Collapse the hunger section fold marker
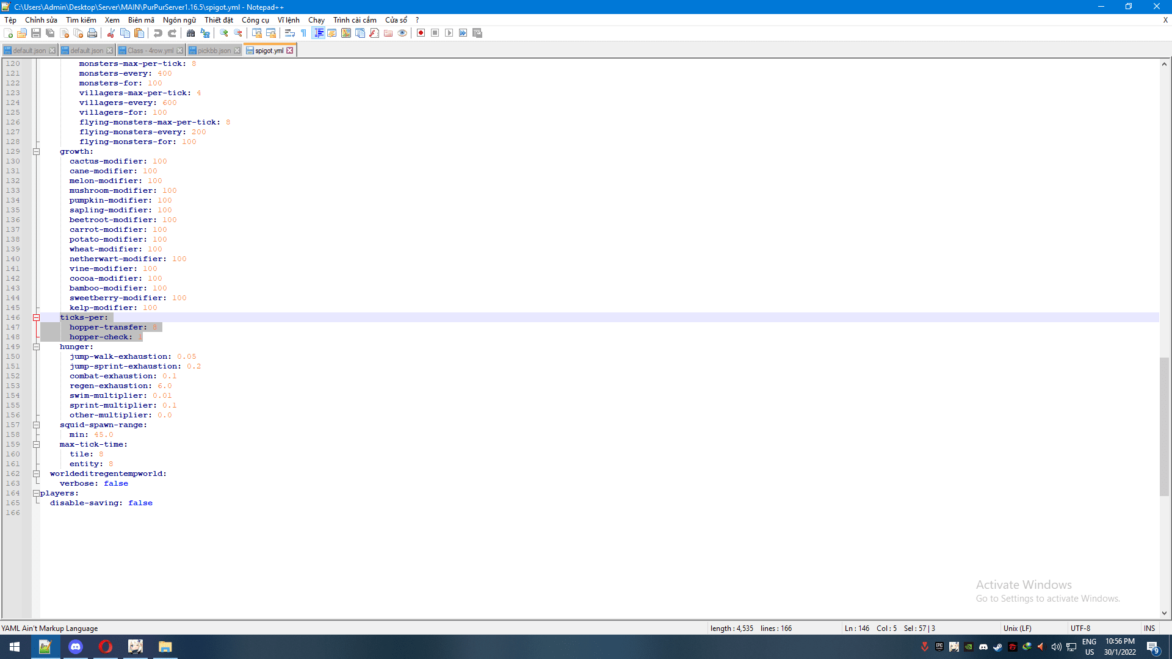This screenshot has height=659, width=1172. pyautogui.click(x=36, y=347)
